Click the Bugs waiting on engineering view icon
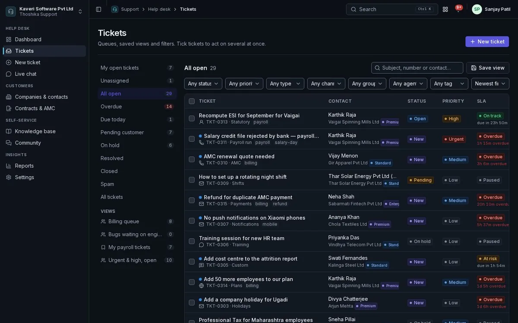The height and width of the screenshot is (323, 518). pos(103,234)
